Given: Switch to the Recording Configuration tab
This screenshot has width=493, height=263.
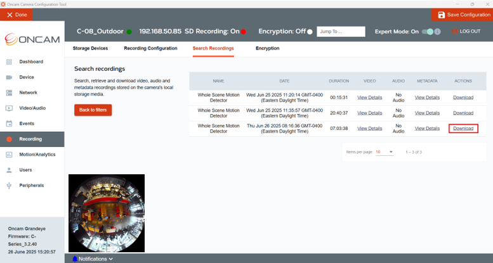Looking at the screenshot, I should coord(150,48).
